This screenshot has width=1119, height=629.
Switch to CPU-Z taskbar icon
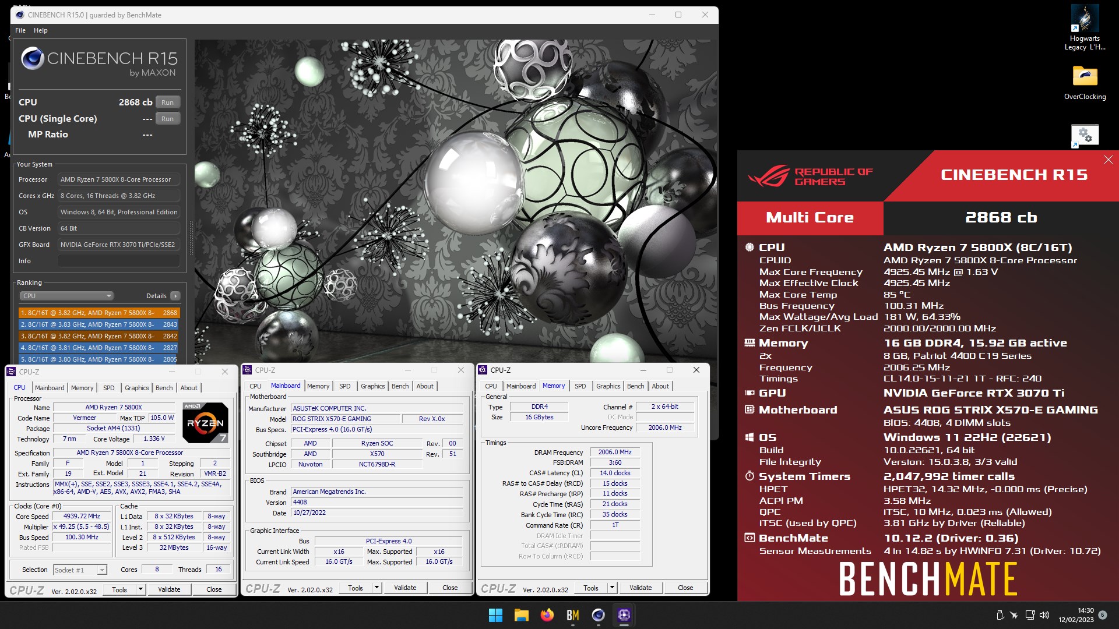[x=624, y=615]
